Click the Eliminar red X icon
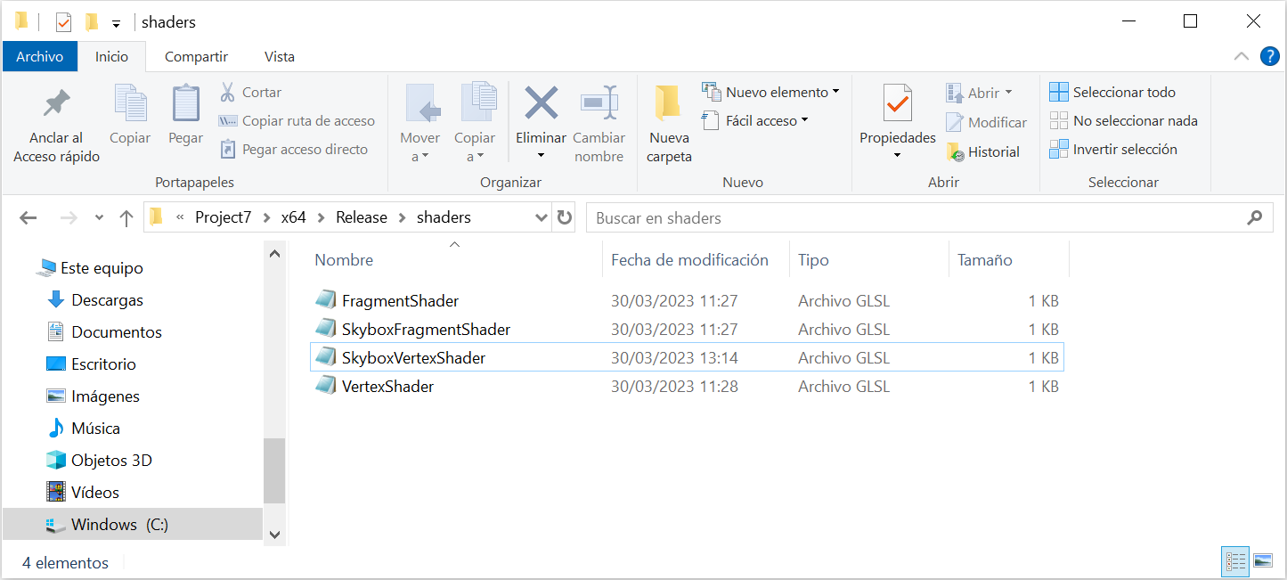The height and width of the screenshot is (580, 1287). coord(541,103)
